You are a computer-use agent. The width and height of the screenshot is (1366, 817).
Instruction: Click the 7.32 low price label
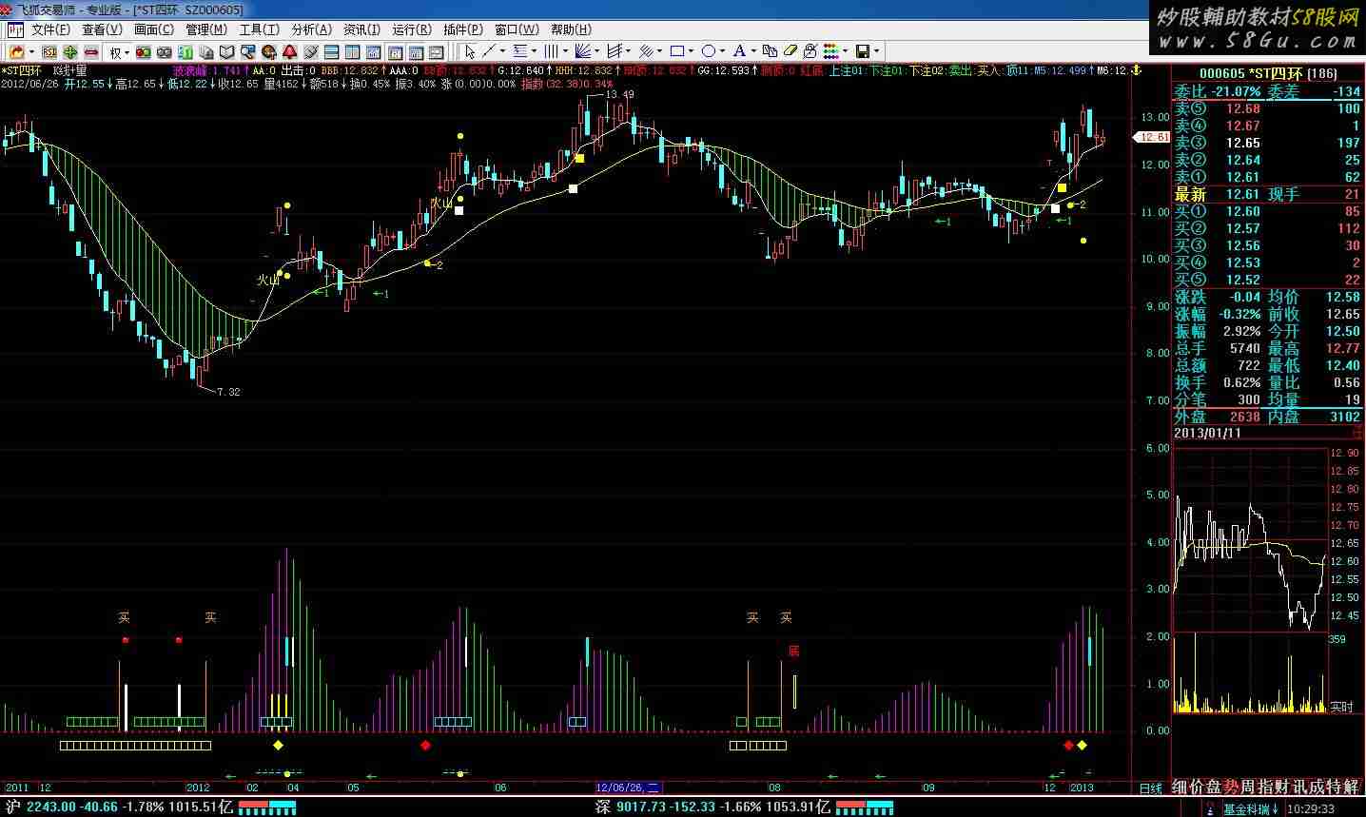click(228, 392)
